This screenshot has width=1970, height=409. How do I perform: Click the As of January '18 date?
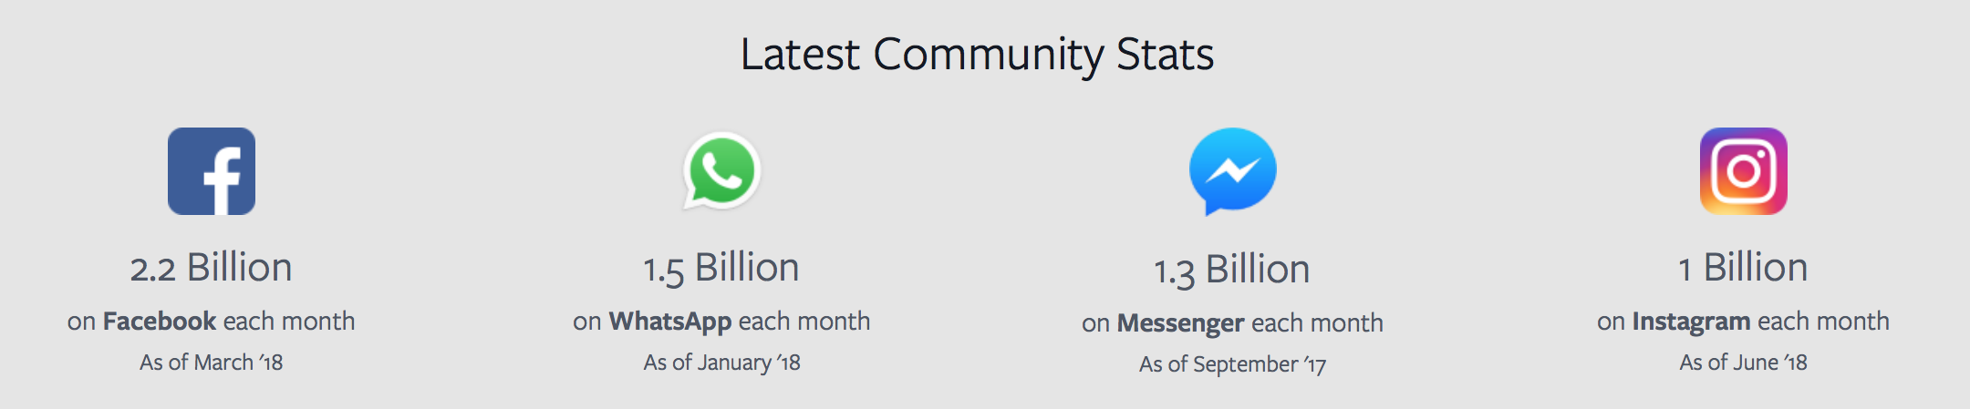click(x=721, y=363)
